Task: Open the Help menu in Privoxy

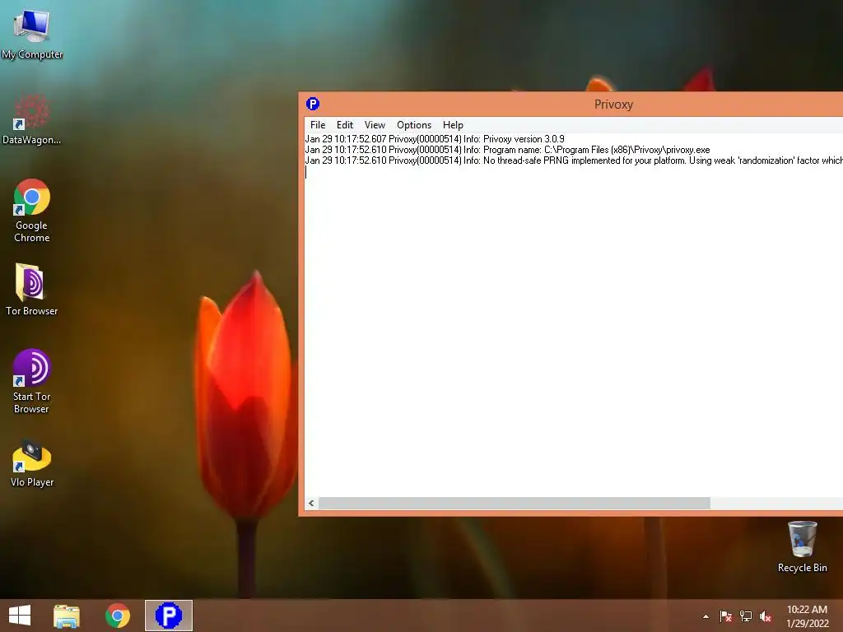Action: click(x=453, y=125)
